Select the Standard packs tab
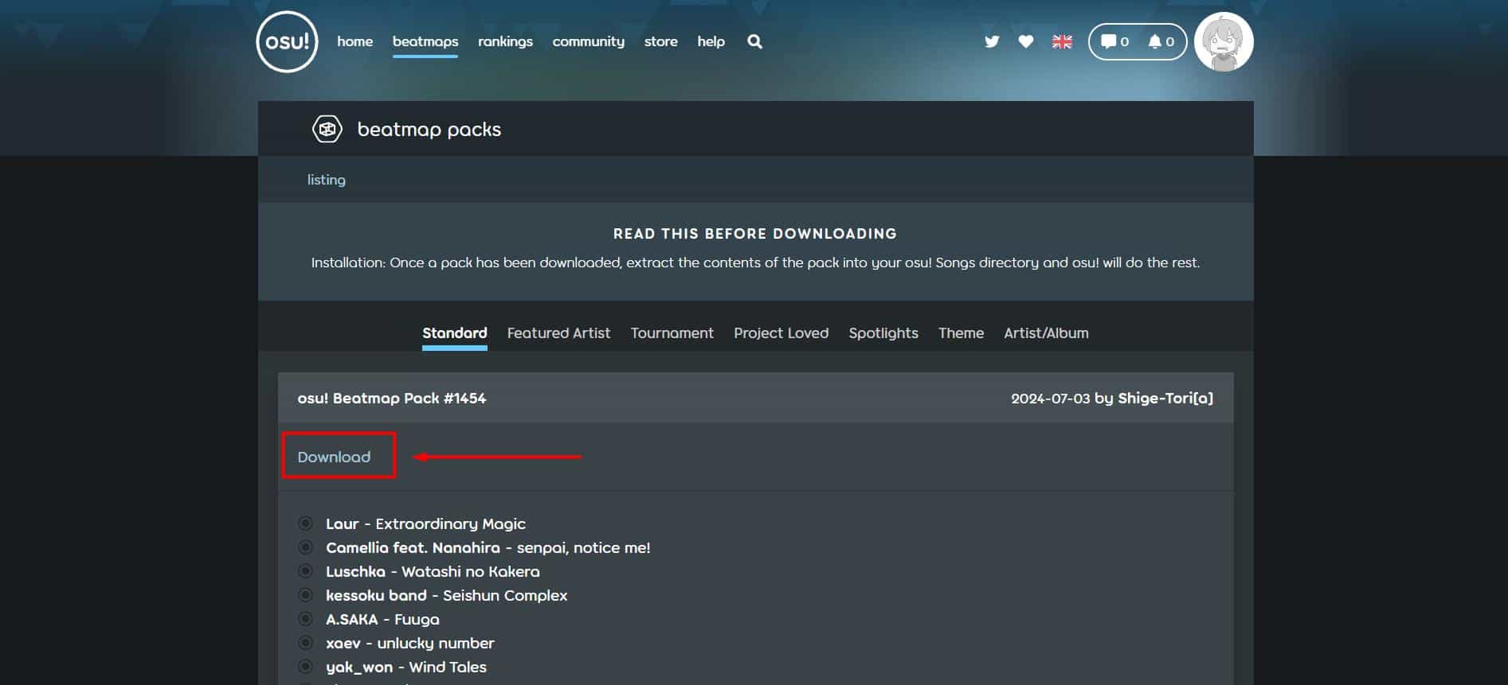The image size is (1508, 685). pos(455,333)
